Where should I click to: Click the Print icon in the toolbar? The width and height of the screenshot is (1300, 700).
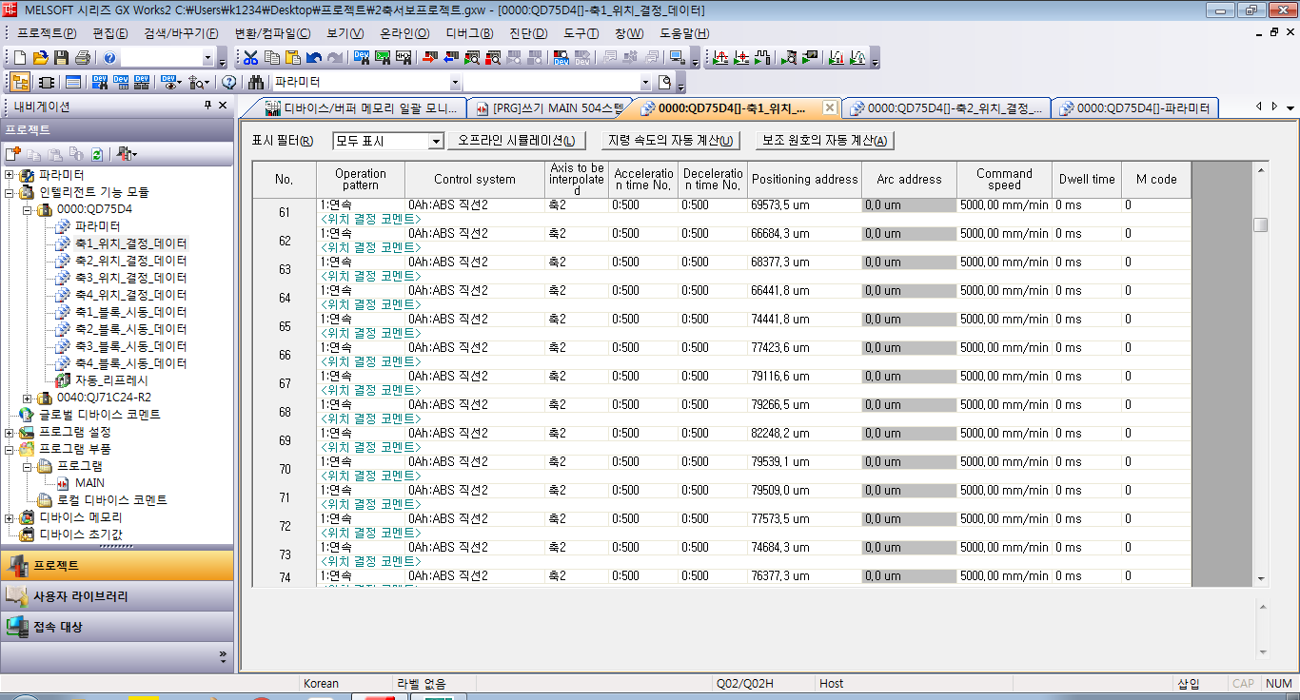(83, 58)
